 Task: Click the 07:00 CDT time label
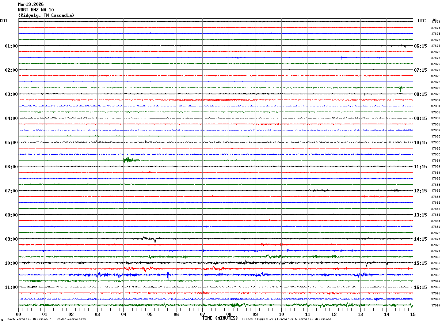(11, 191)
